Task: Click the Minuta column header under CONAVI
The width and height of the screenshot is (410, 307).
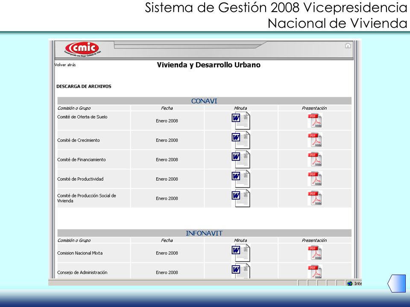Action: click(240, 108)
